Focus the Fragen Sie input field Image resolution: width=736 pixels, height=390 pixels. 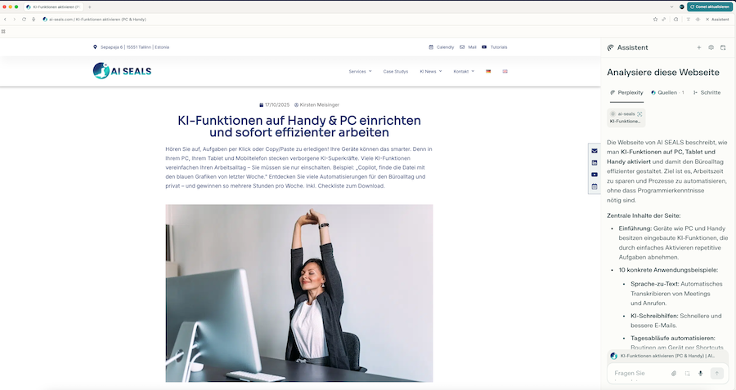click(640, 373)
